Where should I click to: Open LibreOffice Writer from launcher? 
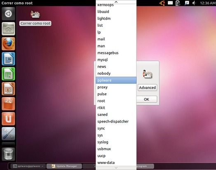[8, 59]
